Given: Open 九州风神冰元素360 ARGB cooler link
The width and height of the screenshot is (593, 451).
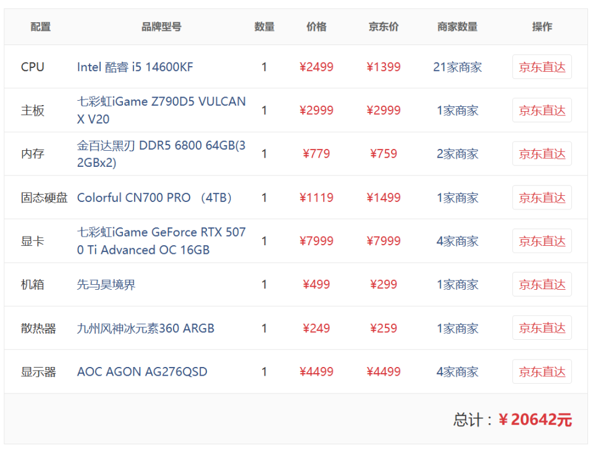Looking at the screenshot, I should 146,328.
